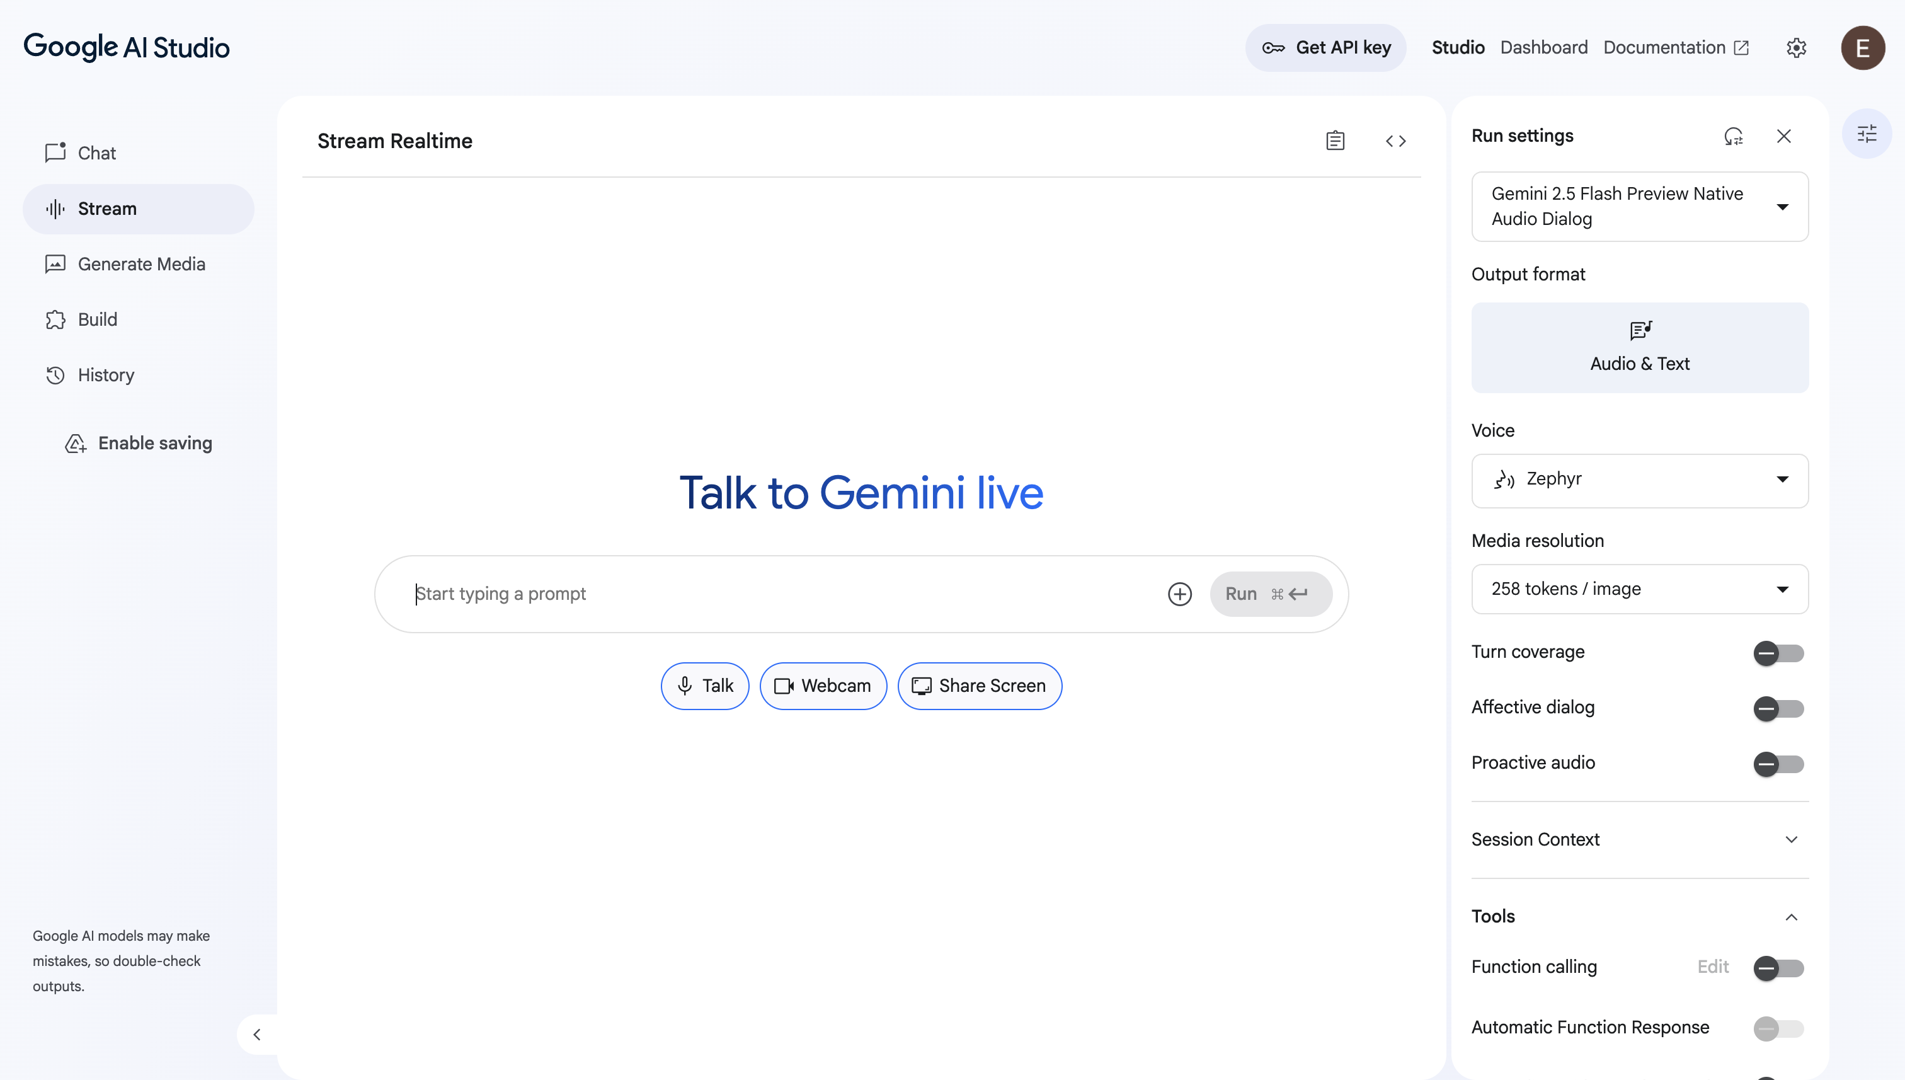
Task: Open History in the sidebar
Action: tap(139, 376)
